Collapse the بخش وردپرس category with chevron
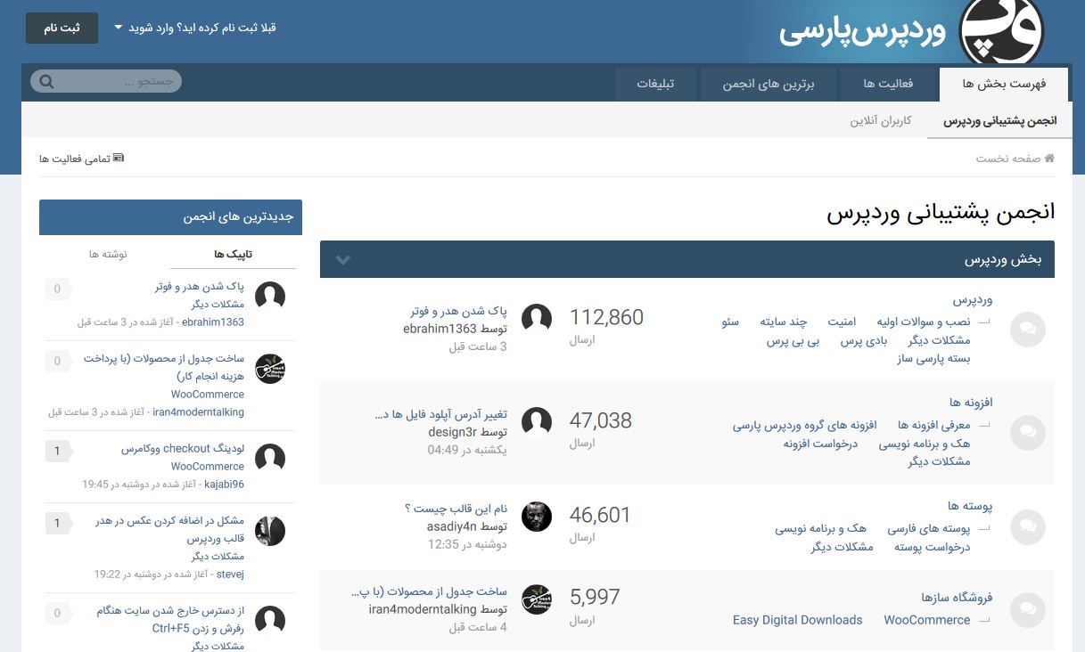This screenshot has height=652, width=1085. coord(342,260)
